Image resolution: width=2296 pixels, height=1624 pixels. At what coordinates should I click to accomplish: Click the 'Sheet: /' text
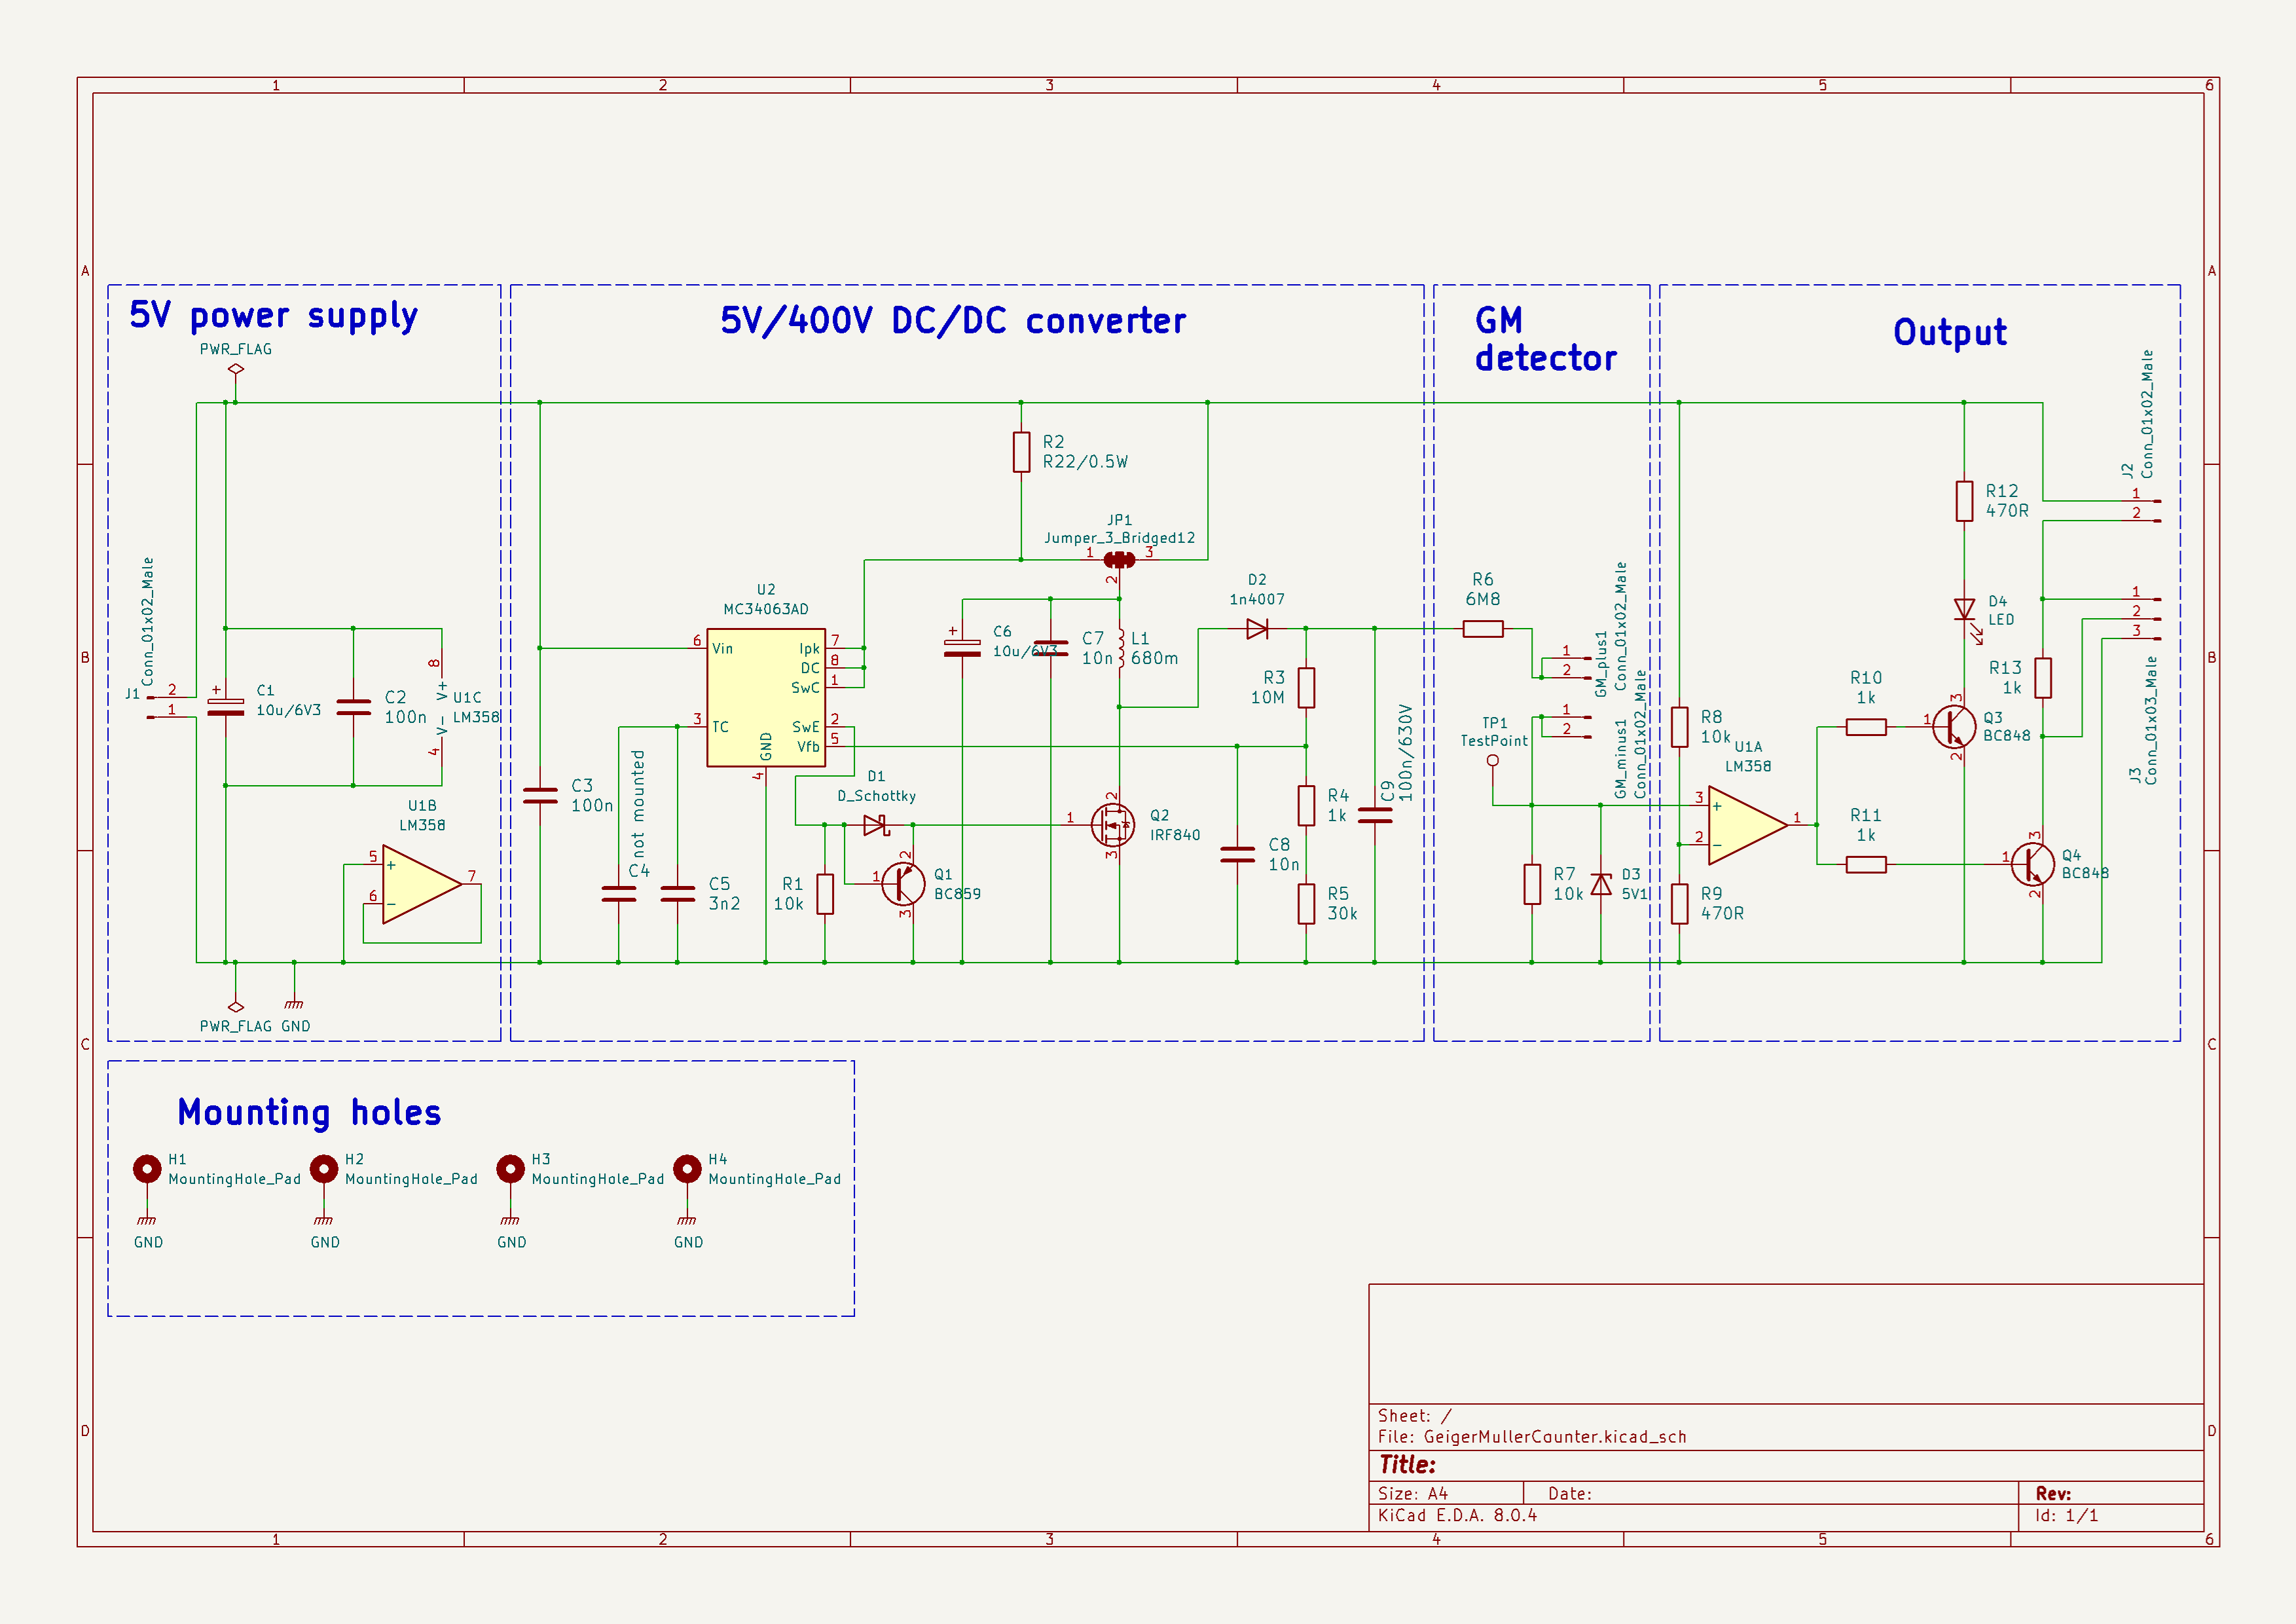click(x=1414, y=1416)
